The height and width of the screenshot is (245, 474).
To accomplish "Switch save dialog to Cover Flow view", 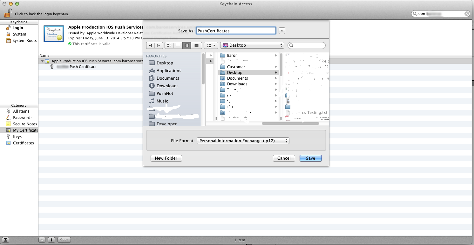I will tap(196, 45).
